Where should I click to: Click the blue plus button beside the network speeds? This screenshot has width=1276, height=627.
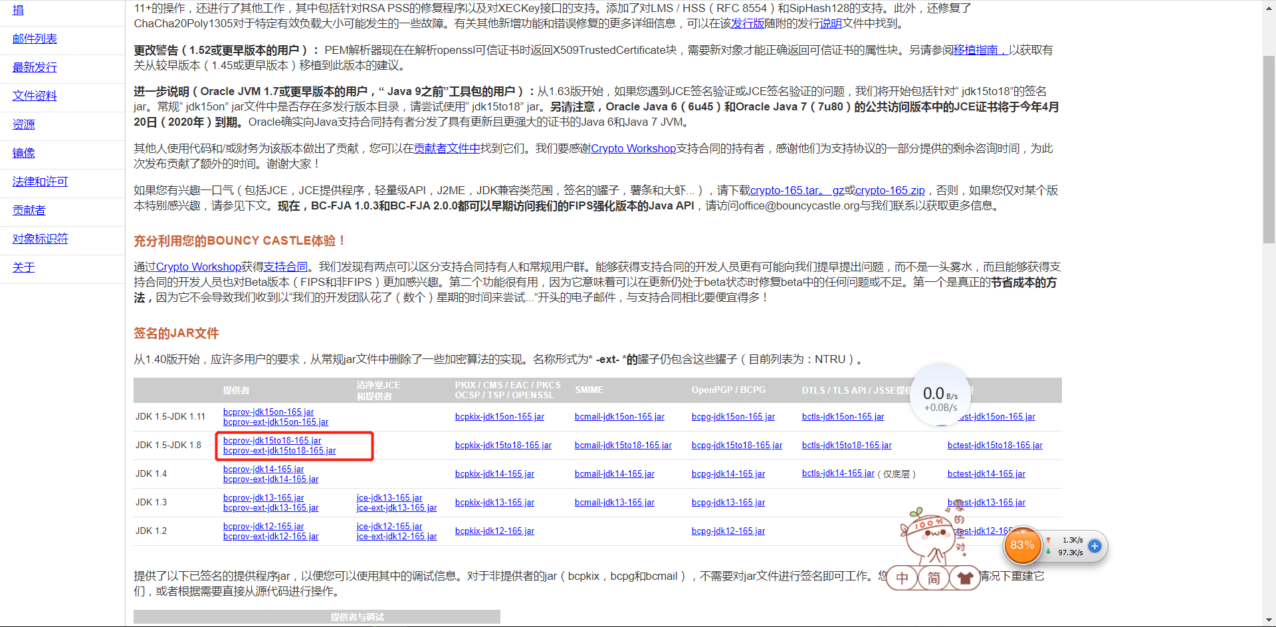tap(1095, 547)
